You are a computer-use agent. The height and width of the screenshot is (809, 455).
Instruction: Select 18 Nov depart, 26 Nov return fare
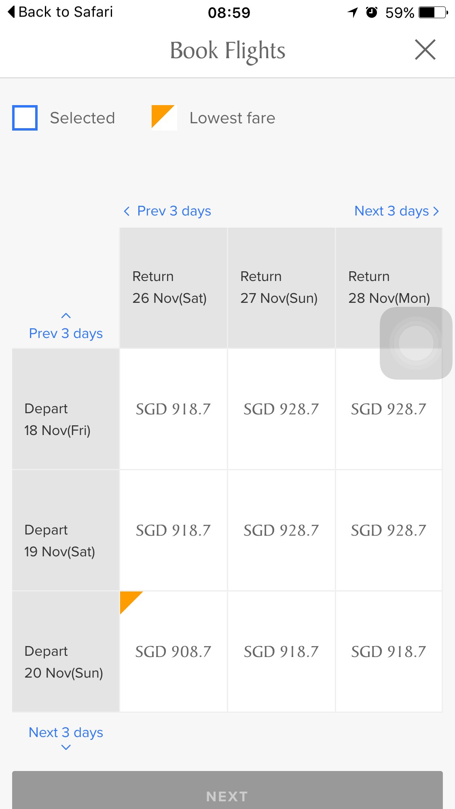pyautogui.click(x=173, y=409)
